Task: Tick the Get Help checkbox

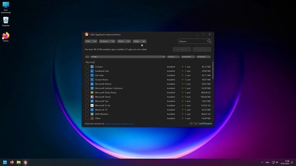Action: pyautogui.click(x=87, y=75)
